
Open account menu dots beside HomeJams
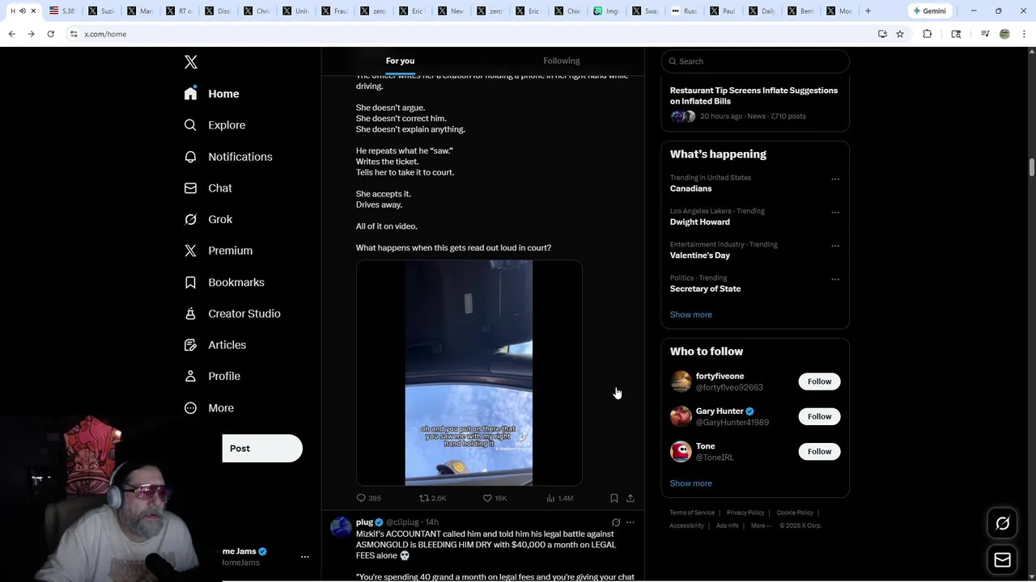(x=305, y=557)
